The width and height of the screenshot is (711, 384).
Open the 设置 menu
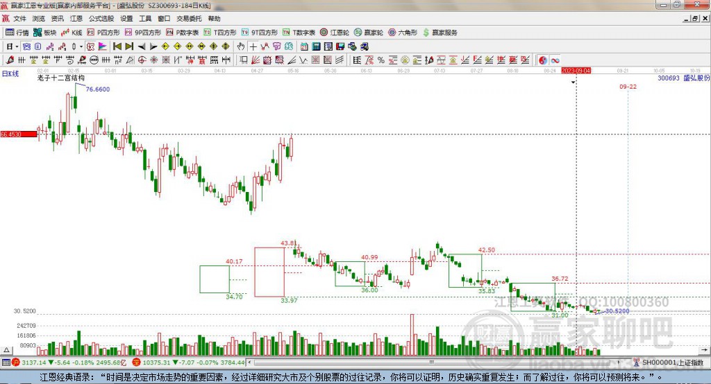pyautogui.click(x=126, y=19)
